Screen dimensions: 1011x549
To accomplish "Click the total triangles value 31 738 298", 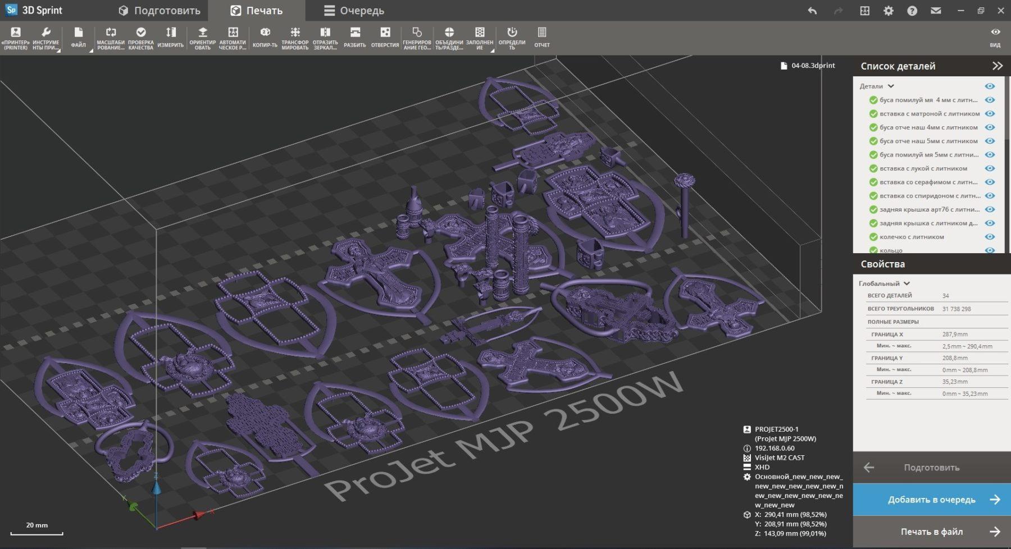I will click(957, 309).
